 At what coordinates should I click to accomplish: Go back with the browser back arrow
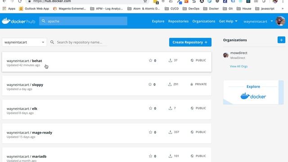(4, 1)
